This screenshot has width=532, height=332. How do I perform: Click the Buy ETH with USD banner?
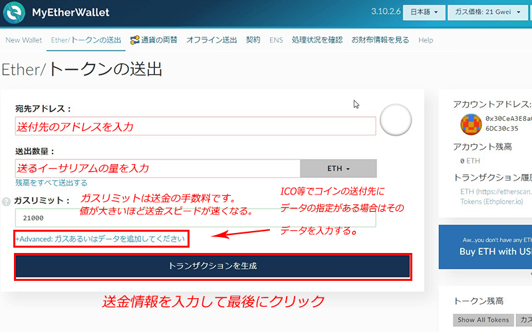pyautogui.click(x=485, y=246)
